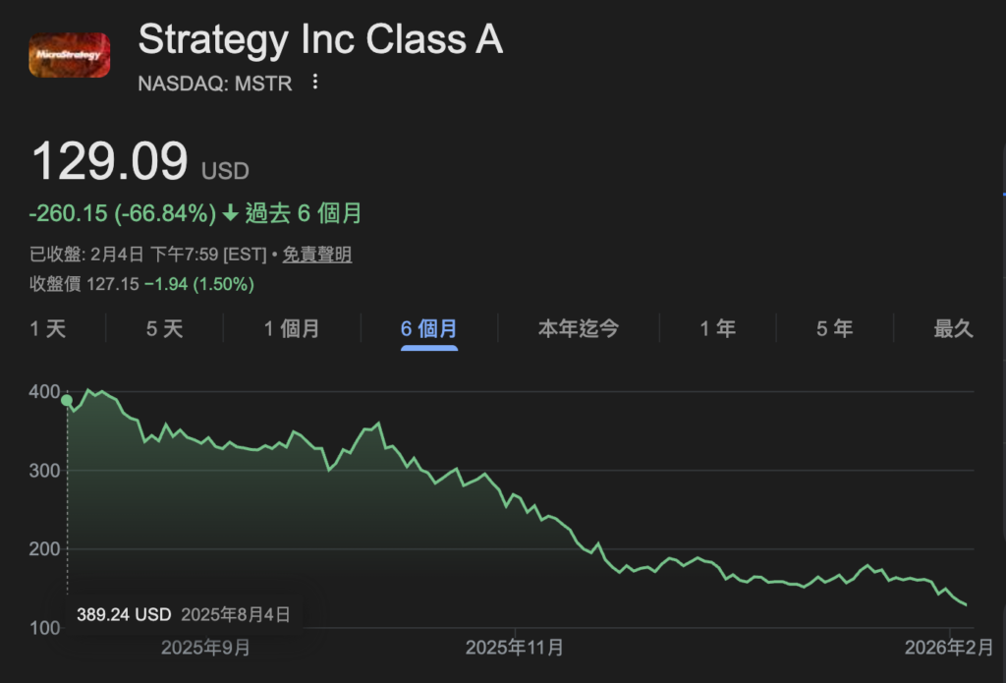Click the 2025年11月 axis label
The image size is (1006, 683).
[515, 648]
